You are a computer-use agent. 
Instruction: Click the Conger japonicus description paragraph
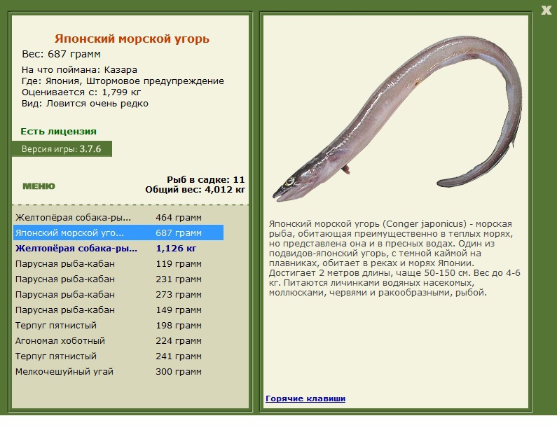point(394,258)
